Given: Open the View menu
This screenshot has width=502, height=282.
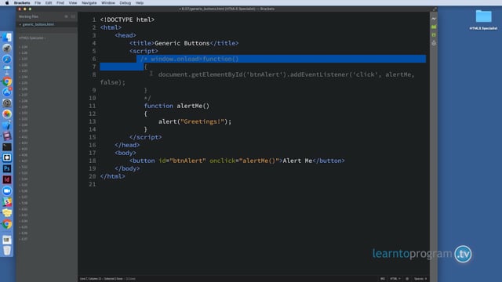Looking at the screenshot, I should 73,3.
